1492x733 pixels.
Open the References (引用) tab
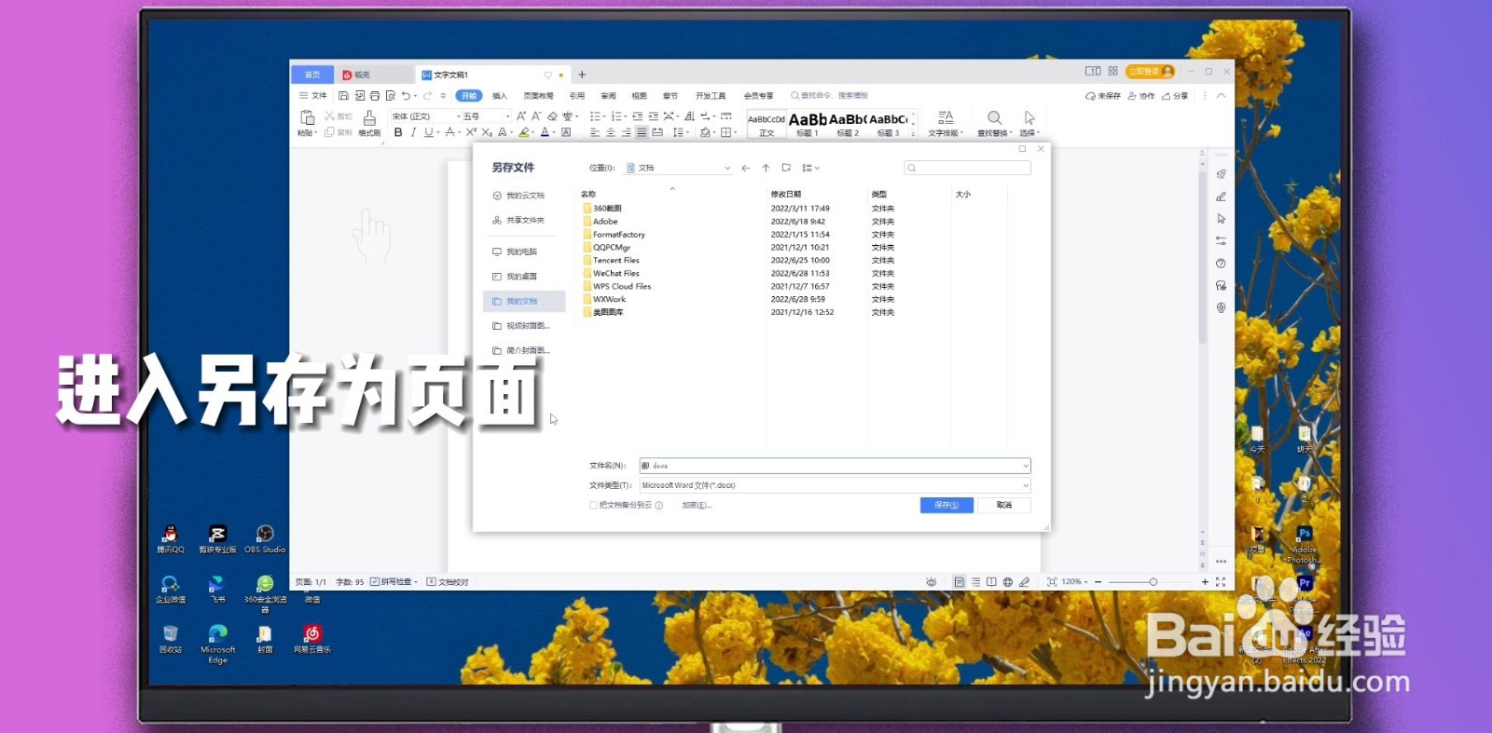pos(577,96)
